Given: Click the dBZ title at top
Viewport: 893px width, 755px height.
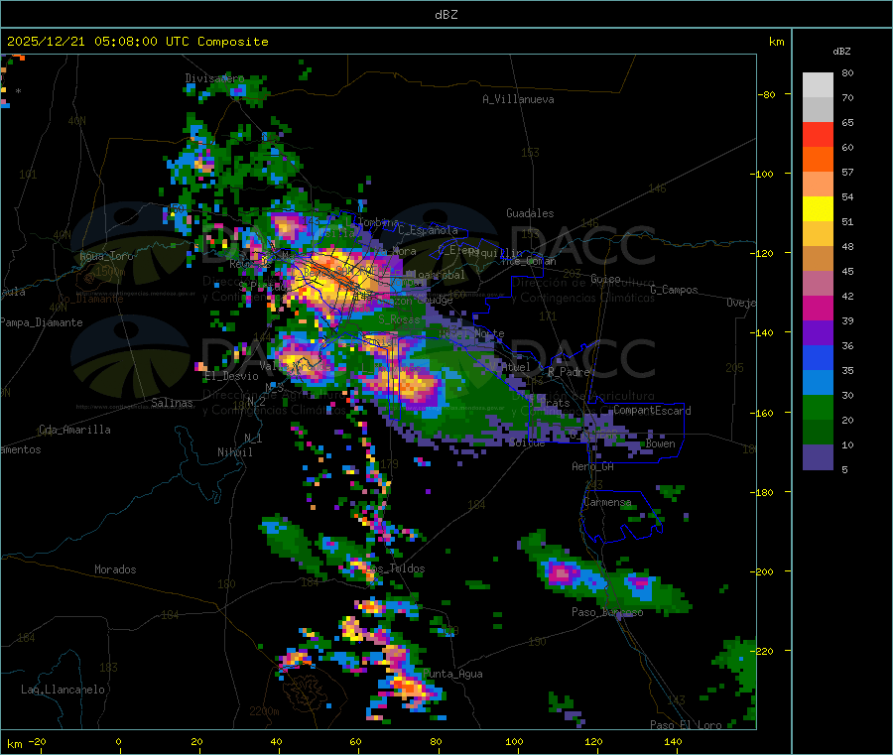Looking at the screenshot, I should point(446,15).
